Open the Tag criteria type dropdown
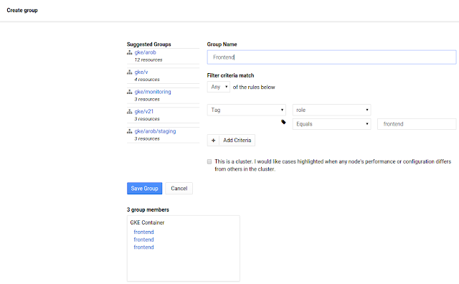 tap(247, 110)
